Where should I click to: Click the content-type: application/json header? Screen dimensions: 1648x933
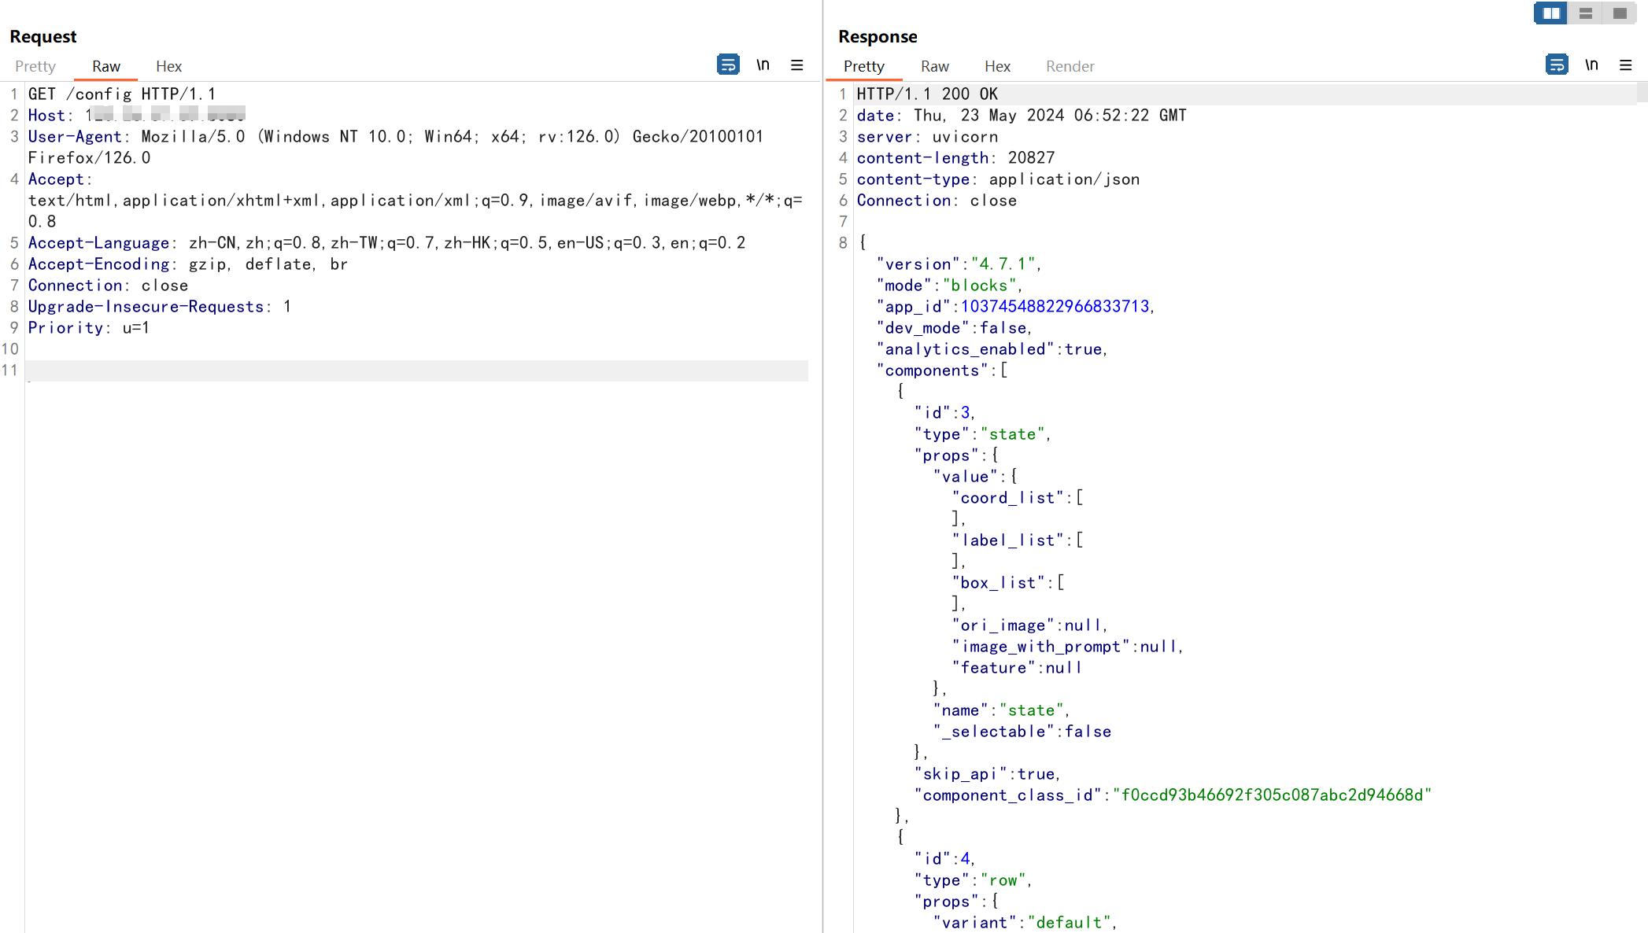tap(998, 179)
